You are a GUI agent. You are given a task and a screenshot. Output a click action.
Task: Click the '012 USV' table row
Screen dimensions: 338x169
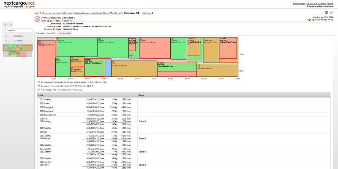coord(184,132)
